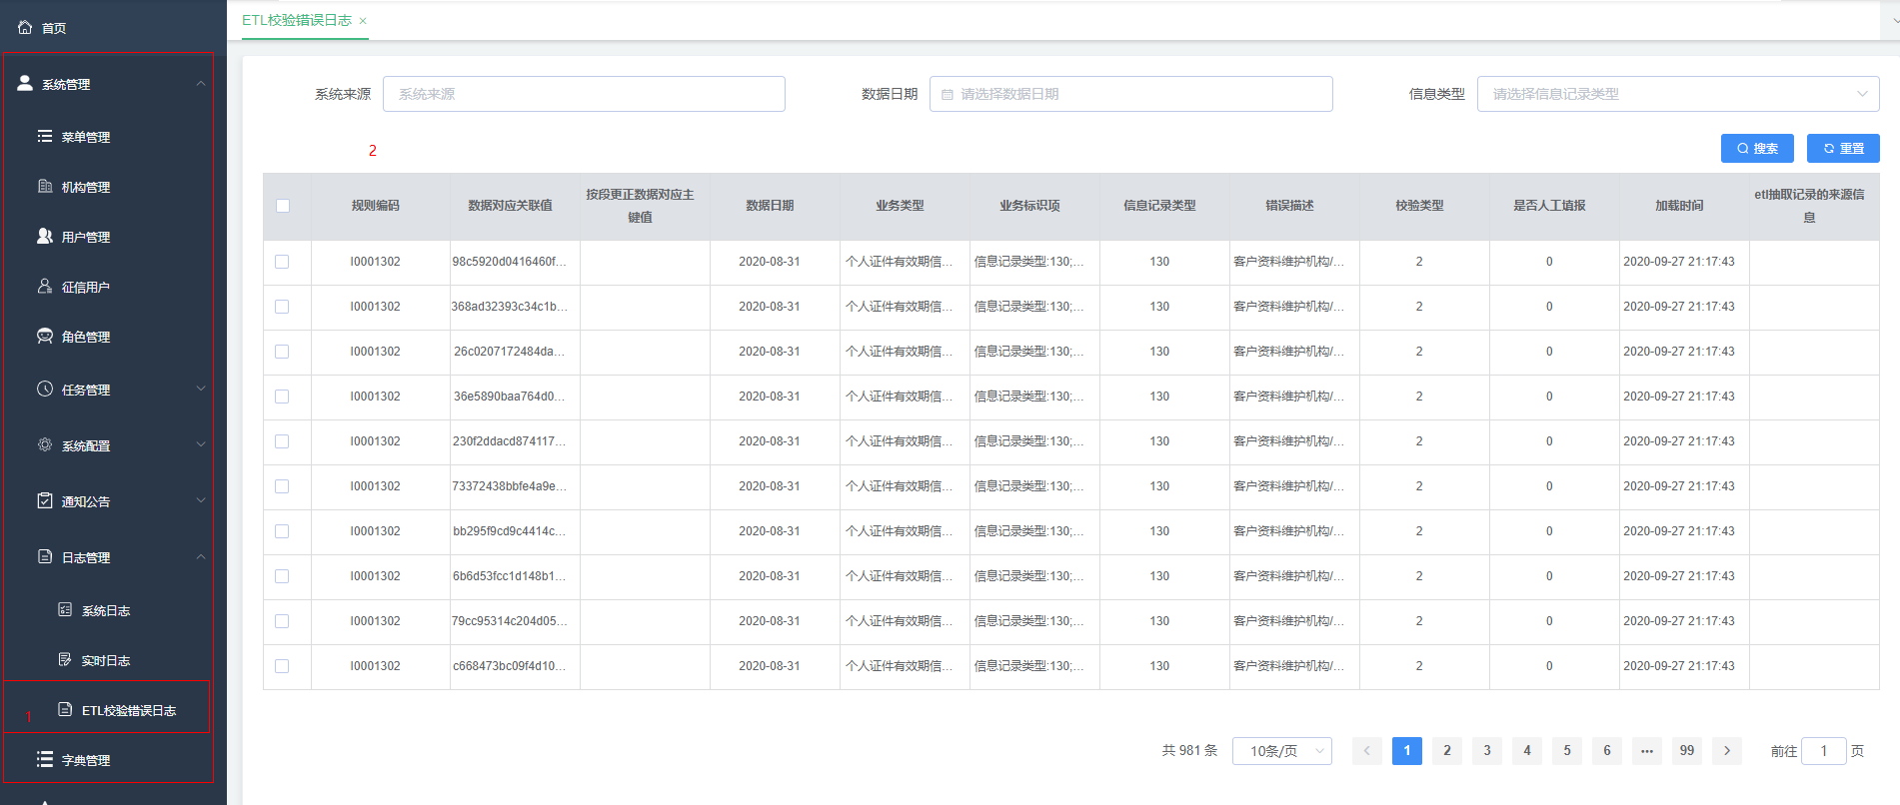Close the ETL校验错误日志 tab
The width and height of the screenshot is (1900, 805).
pos(363,21)
